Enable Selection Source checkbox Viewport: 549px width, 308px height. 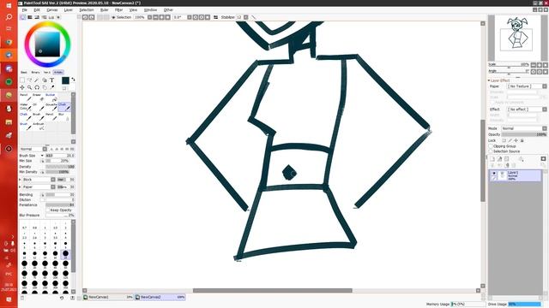[x=491, y=151]
